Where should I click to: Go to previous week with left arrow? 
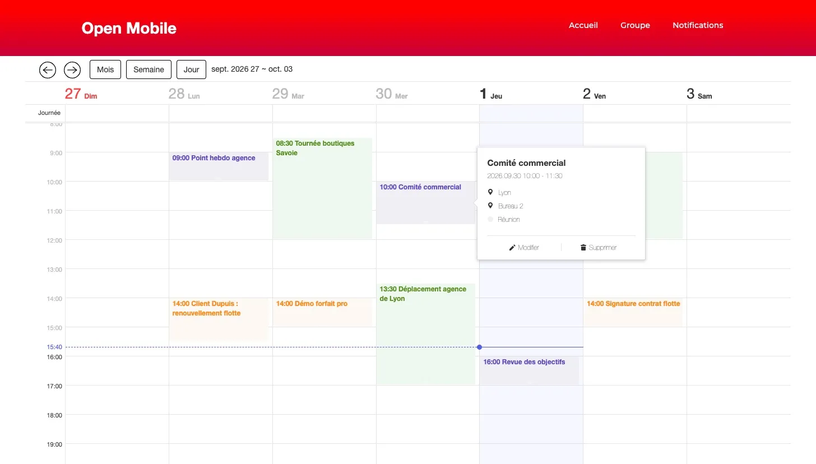tap(48, 69)
